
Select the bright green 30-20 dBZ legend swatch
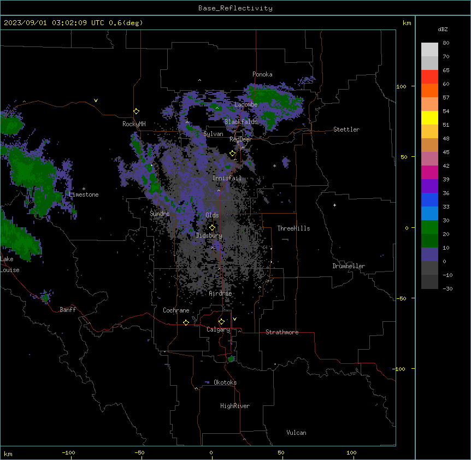coord(429,227)
